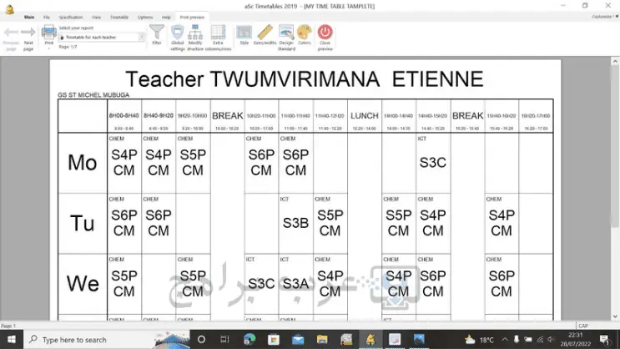The height and width of the screenshot is (349, 620).
Task: Click the 'Teacher TWUMVIRIMANA ETIENNE' title
Action: pos(305,78)
